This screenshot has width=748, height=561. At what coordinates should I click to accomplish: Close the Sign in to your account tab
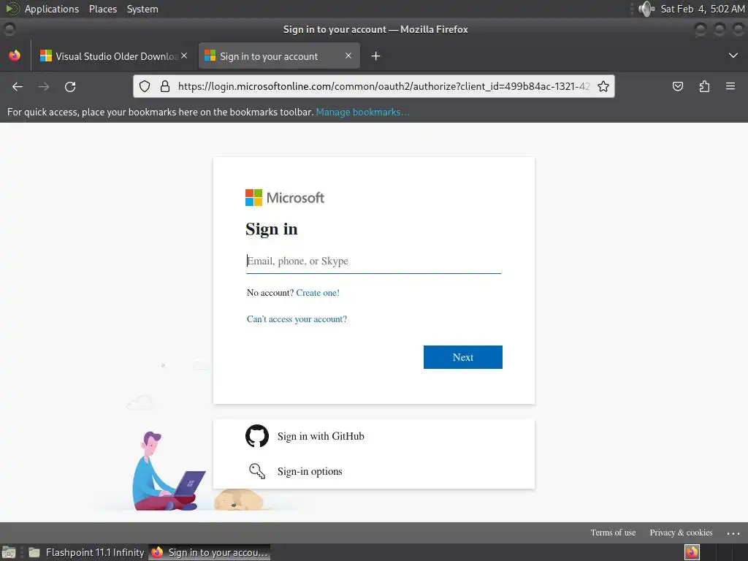348,56
